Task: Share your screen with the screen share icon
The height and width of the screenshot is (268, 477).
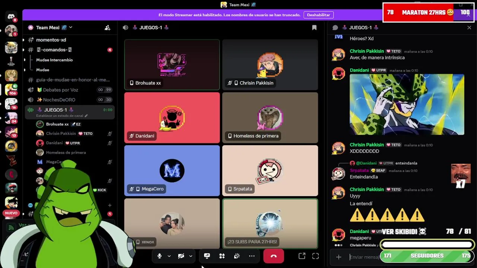Action: coord(207,256)
